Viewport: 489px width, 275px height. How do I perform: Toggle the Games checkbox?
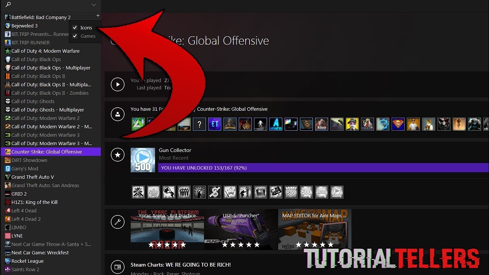(75, 36)
